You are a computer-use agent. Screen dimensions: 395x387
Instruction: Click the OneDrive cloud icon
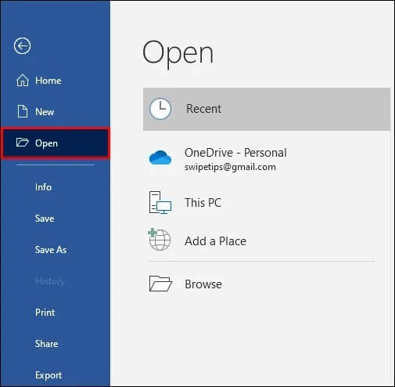tap(160, 157)
